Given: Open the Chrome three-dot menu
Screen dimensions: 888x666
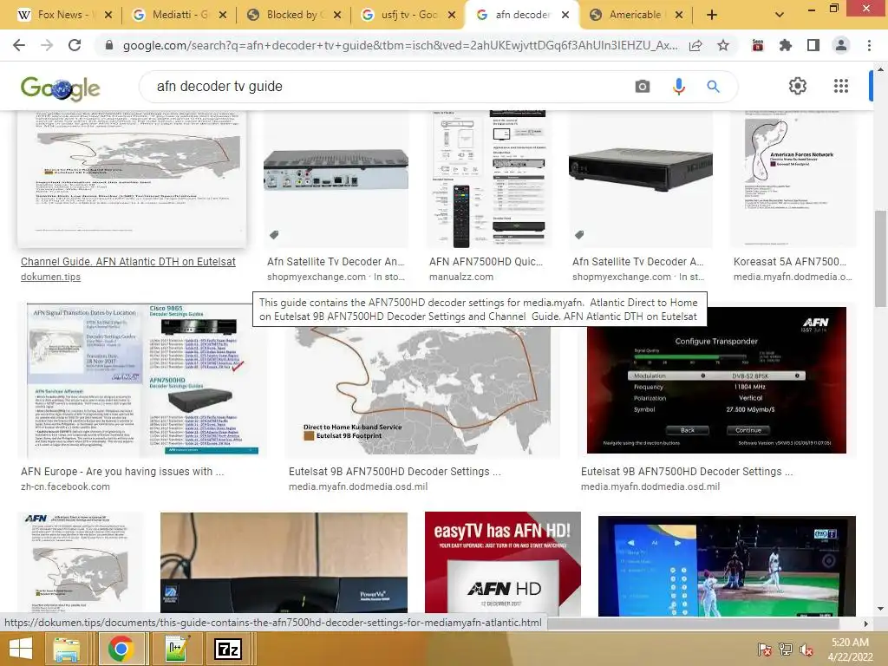Looking at the screenshot, I should [869, 45].
